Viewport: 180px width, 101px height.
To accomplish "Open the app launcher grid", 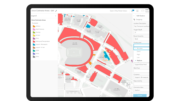I will point(137,11).
